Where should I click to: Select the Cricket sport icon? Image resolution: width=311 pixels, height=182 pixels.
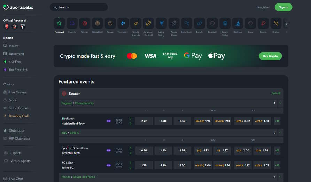(276, 24)
